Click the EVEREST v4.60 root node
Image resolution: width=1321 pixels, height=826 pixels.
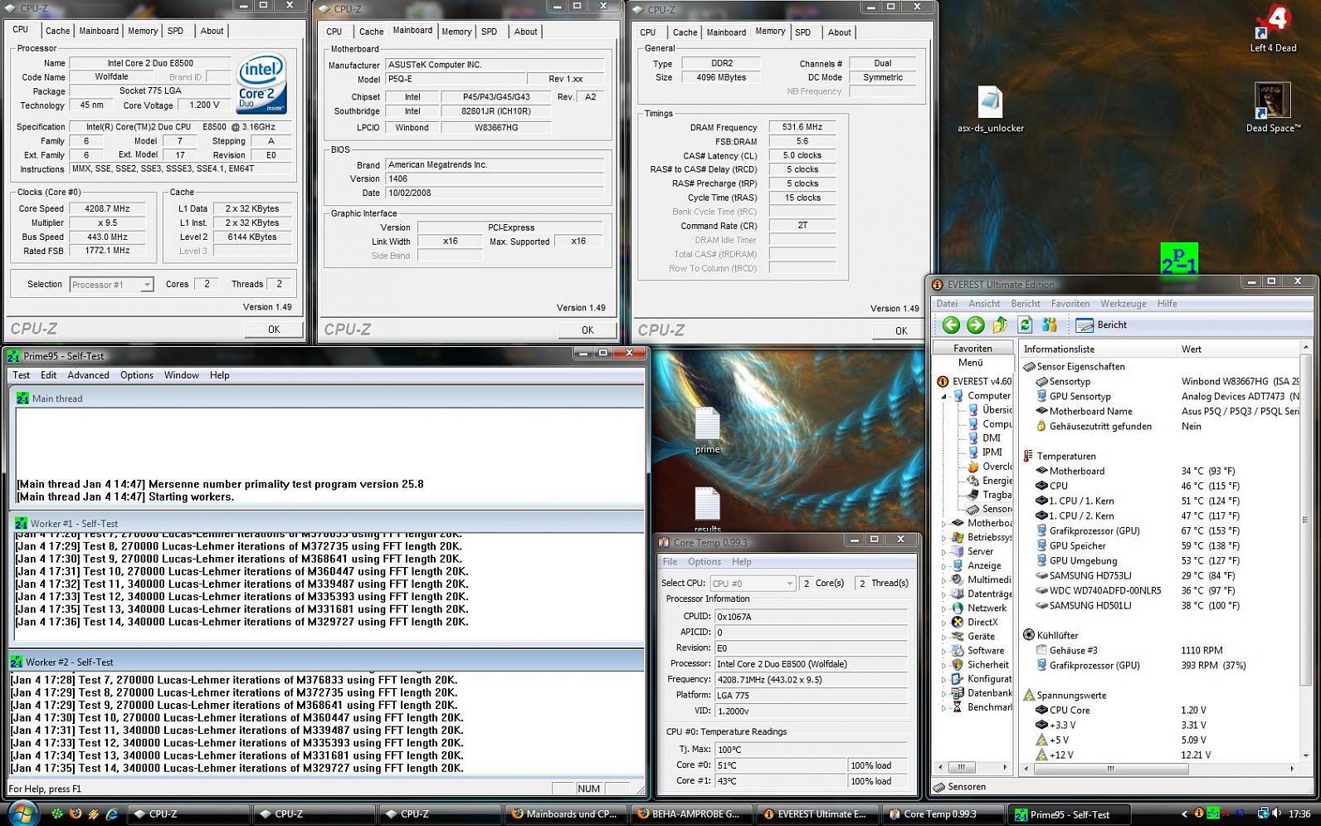point(974,382)
